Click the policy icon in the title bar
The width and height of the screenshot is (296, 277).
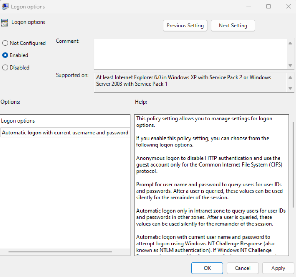[5, 6]
